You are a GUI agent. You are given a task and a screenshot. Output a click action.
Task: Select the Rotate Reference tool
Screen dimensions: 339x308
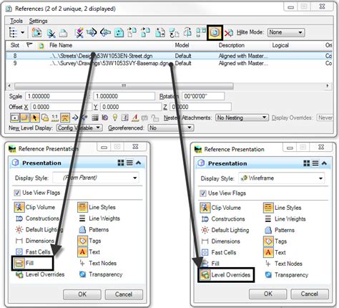pos(174,32)
